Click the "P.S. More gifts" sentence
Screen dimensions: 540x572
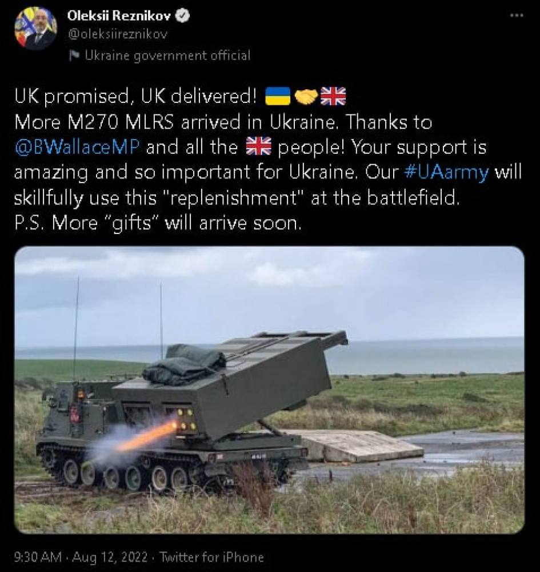158,223
